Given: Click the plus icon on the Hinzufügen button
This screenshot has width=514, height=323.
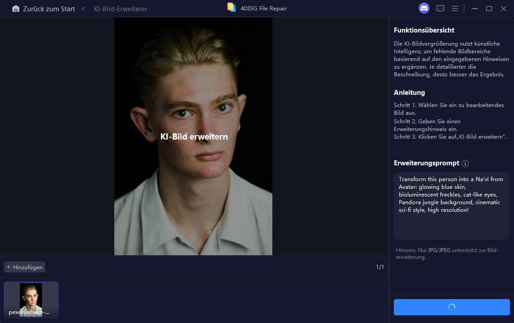Looking at the screenshot, I should coord(9,267).
